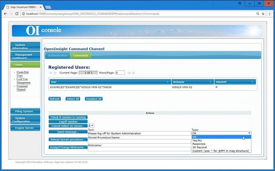
Task: Click the Stored Procedure Name field
Action: (x=139, y=141)
